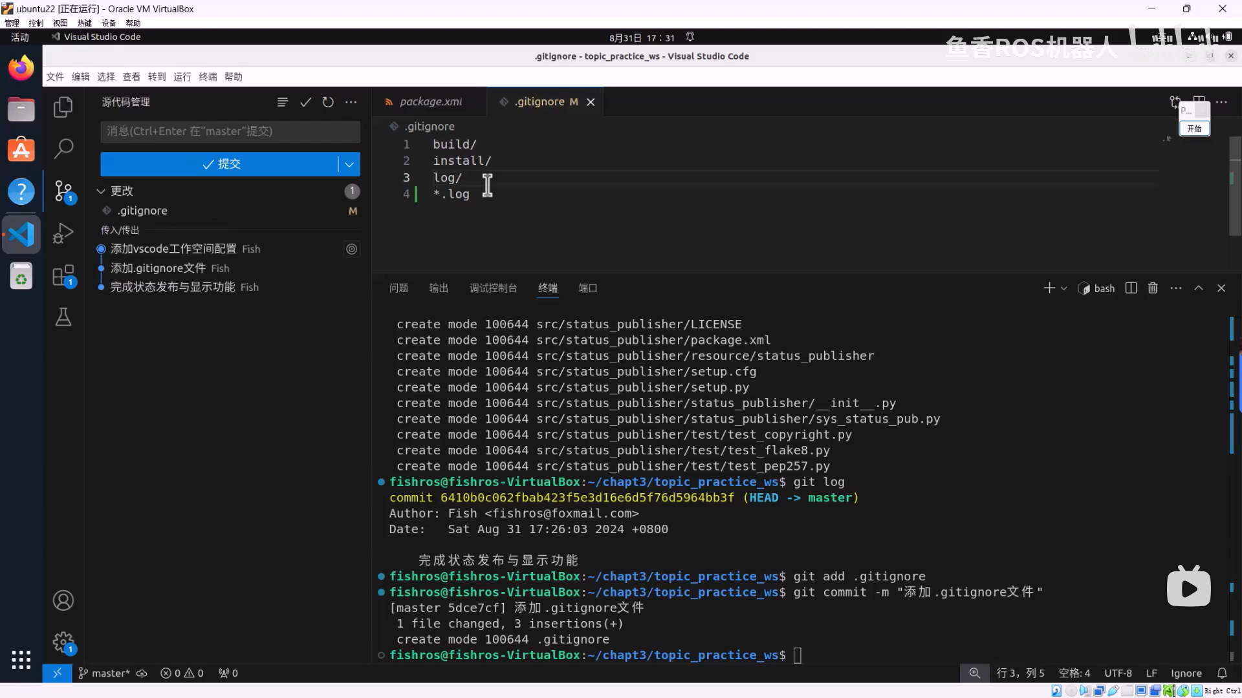Refresh the source control panel
This screenshot has width=1242, height=698.
click(328, 102)
